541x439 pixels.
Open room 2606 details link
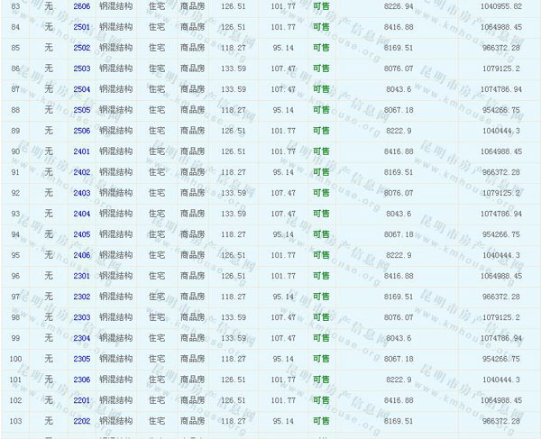[x=81, y=6]
